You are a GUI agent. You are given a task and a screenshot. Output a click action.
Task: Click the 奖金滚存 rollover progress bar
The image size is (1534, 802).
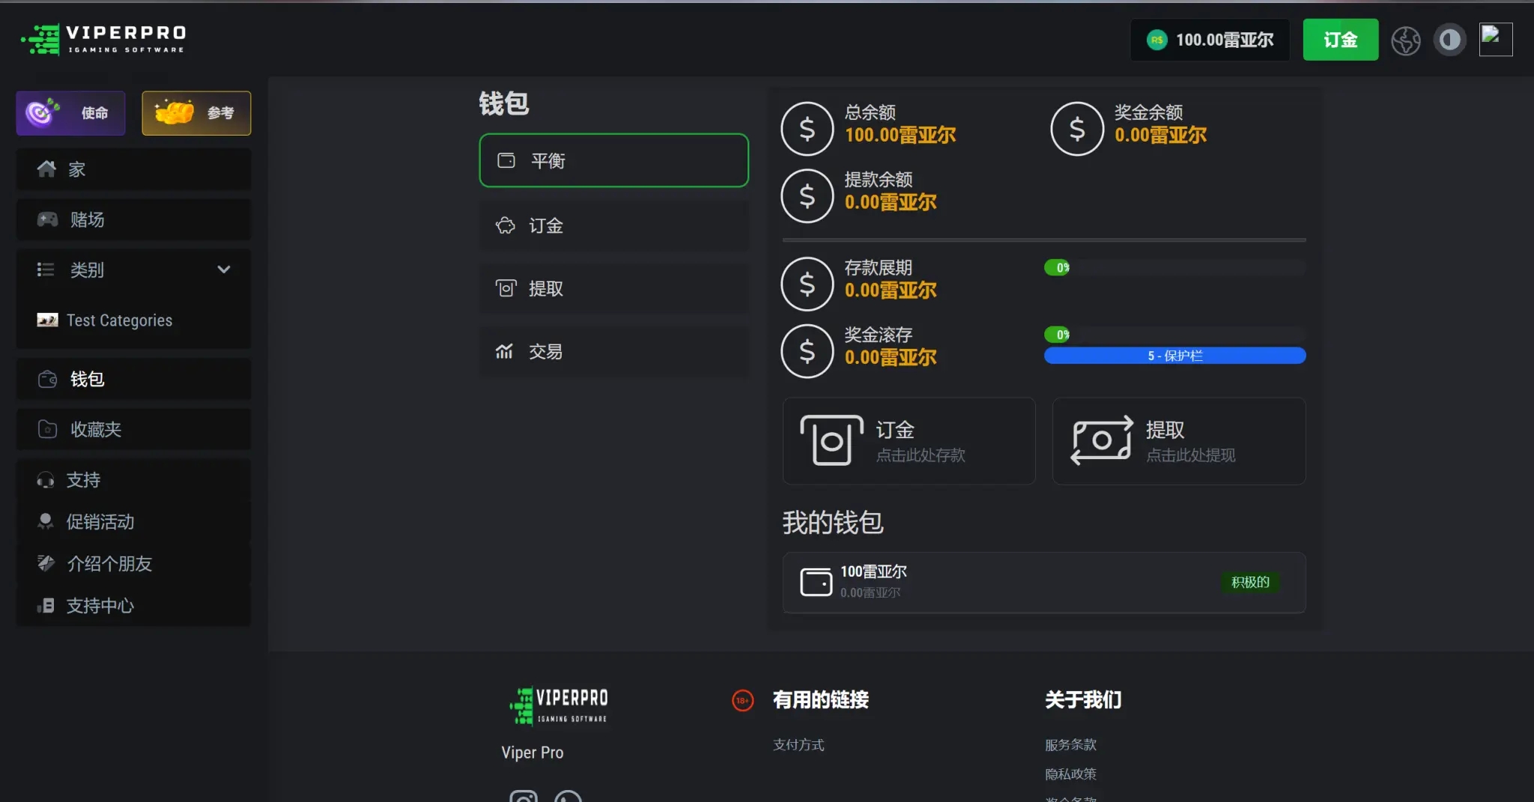coord(1174,334)
